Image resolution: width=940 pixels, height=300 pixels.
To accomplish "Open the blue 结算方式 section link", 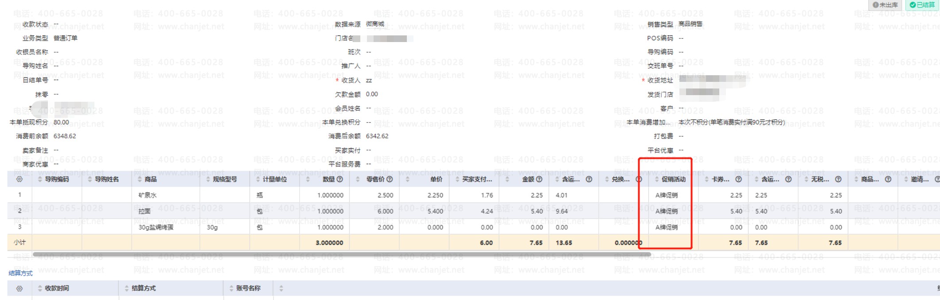I will coord(20,273).
